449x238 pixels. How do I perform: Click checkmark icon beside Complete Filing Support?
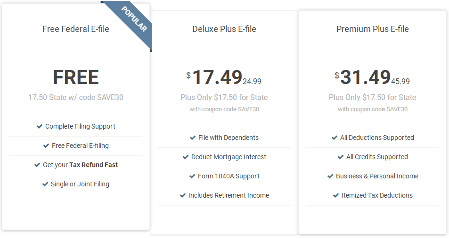(x=40, y=126)
